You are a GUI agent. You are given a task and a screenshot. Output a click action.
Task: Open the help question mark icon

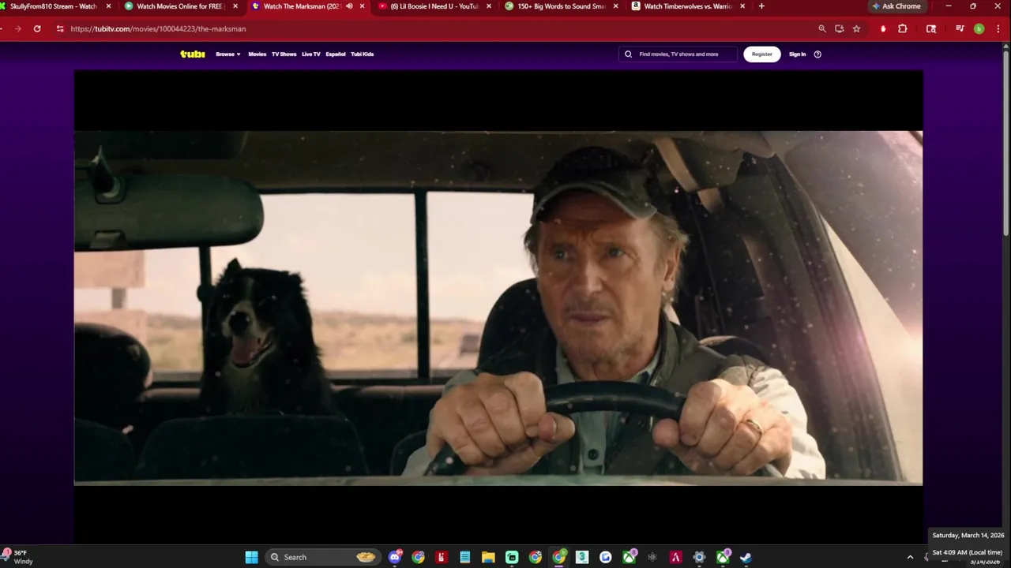coord(817,54)
